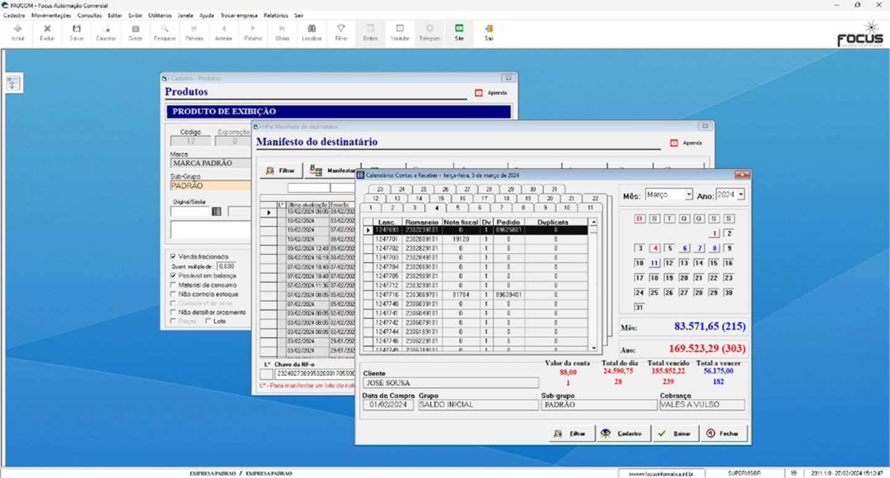The height and width of the screenshot is (478, 890).
Task: Open the Cadastro menu
Action: coord(14,15)
